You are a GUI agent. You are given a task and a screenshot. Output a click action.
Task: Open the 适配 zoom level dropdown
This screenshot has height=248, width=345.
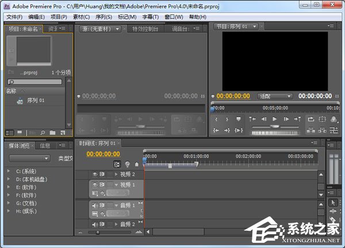point(275,96)
